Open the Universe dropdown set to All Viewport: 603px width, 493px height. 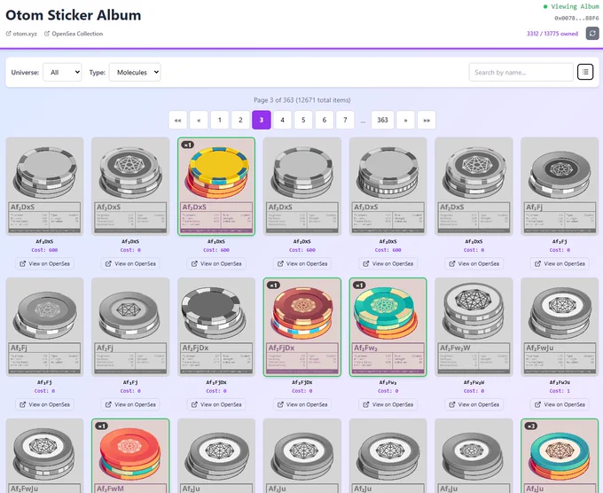pyautogui.click(x=62, y=73)
